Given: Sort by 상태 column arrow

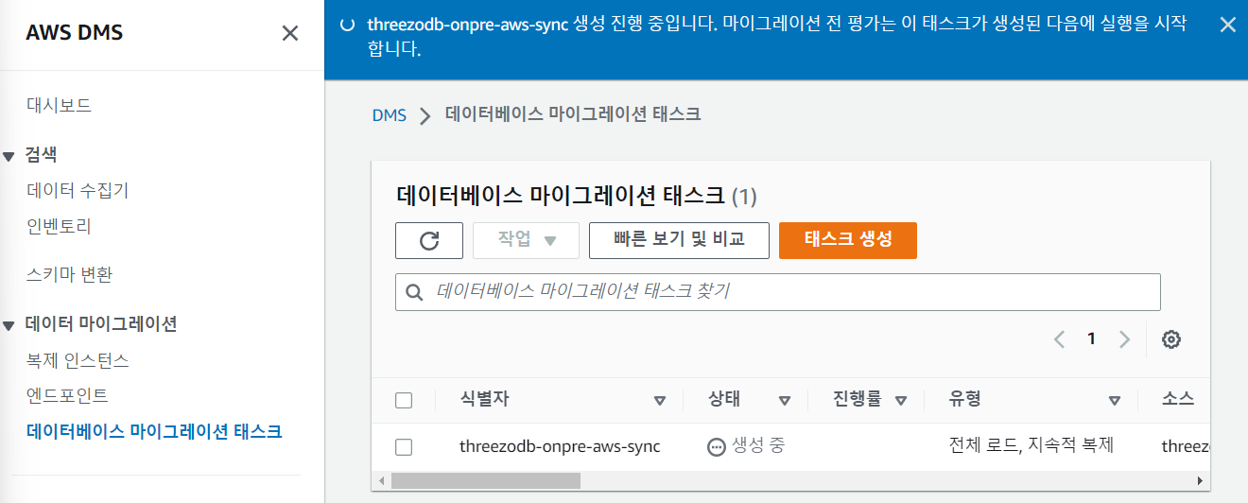Looking at the screenshot, I should coord(784,401).
